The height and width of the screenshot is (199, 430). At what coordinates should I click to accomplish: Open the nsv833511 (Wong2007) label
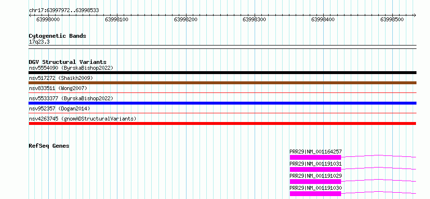click(x=58, y=88)
